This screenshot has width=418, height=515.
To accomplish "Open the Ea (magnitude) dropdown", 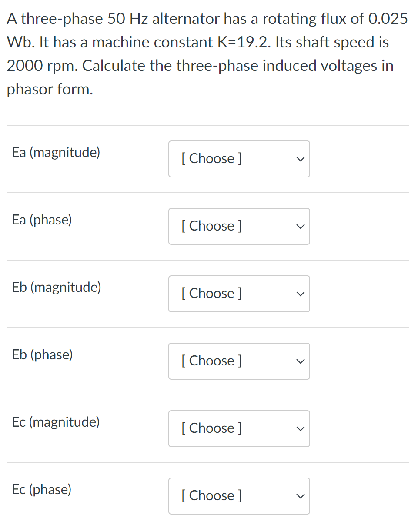I will [239, 159].
